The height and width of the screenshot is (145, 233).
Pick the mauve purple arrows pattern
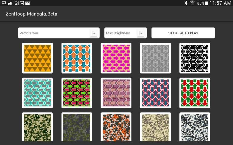(x=116, y=93)
